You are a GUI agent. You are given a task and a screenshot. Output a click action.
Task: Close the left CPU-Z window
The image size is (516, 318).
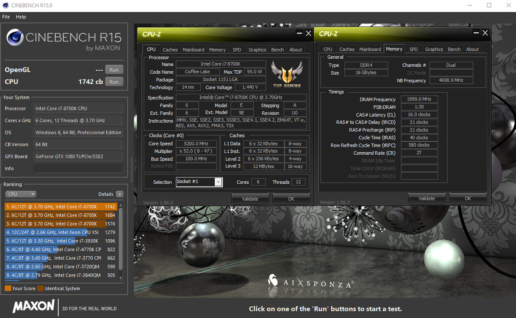308,33
